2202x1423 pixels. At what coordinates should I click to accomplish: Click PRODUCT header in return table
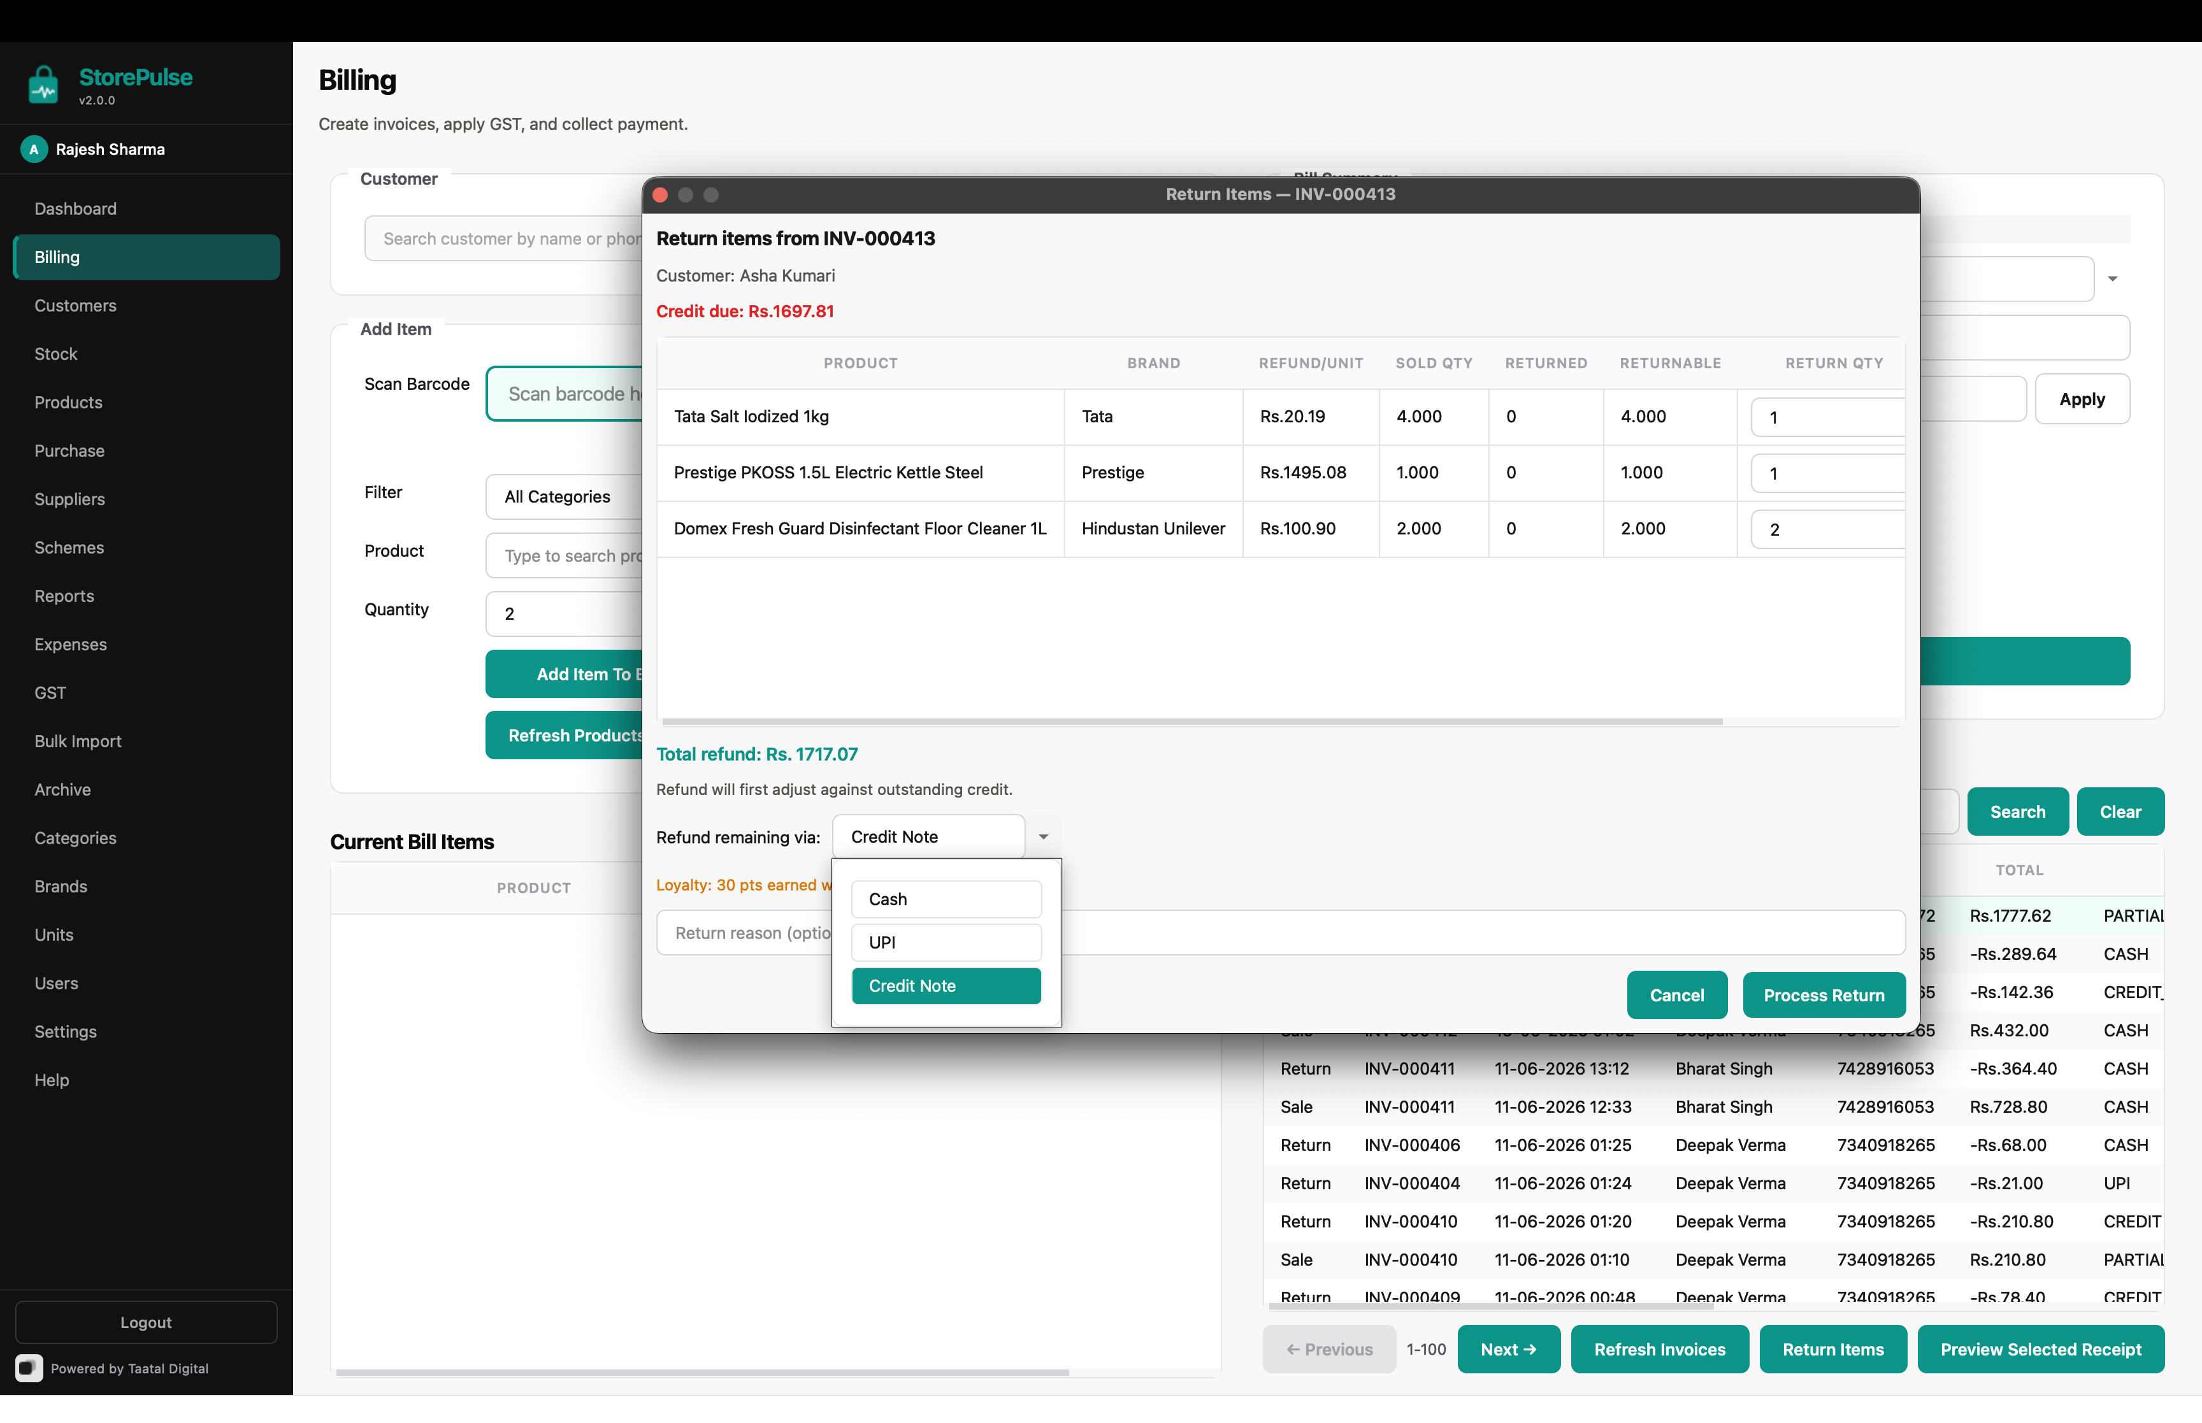point(860,363)
